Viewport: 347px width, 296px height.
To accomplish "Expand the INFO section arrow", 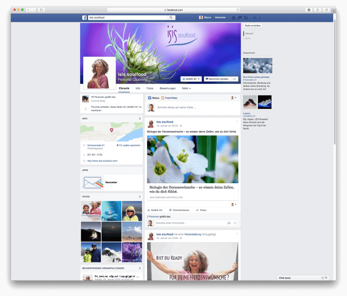I will point(140,119).
